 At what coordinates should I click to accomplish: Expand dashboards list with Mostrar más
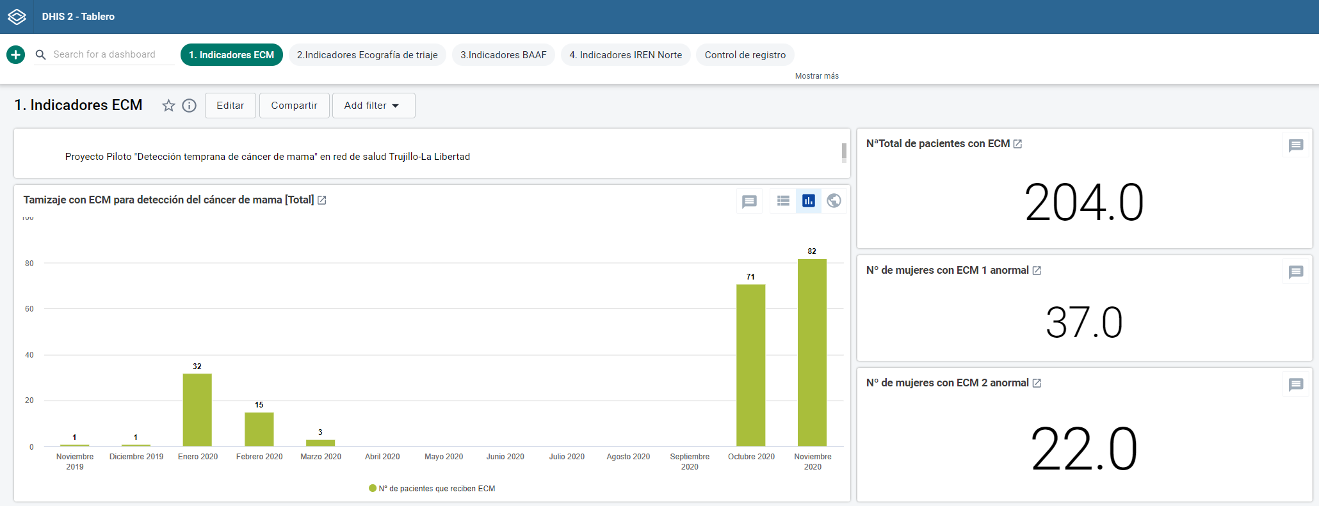tap(816, 75)
